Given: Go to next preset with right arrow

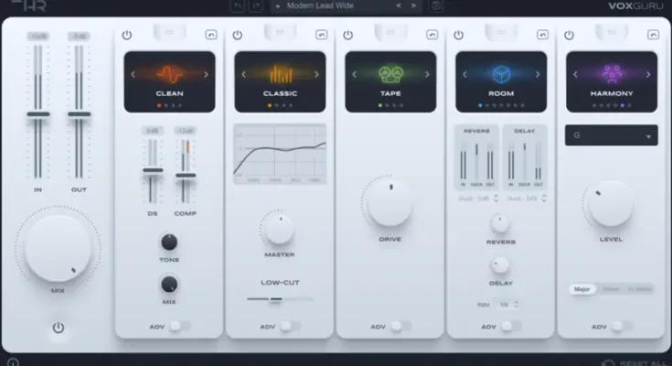Looking at the screenshot, I should [413, 6].
